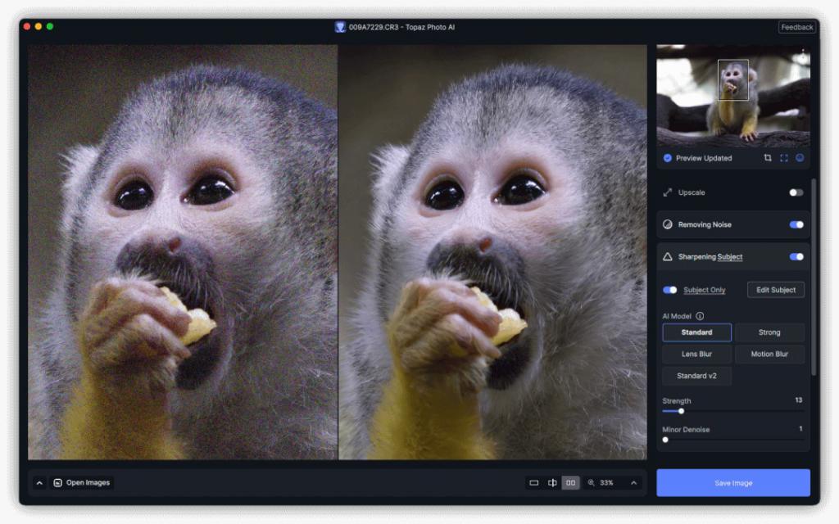This screenshot has height=524, width=839.
Task: Click the Save Image button
Action: click(x=732, y=483)
